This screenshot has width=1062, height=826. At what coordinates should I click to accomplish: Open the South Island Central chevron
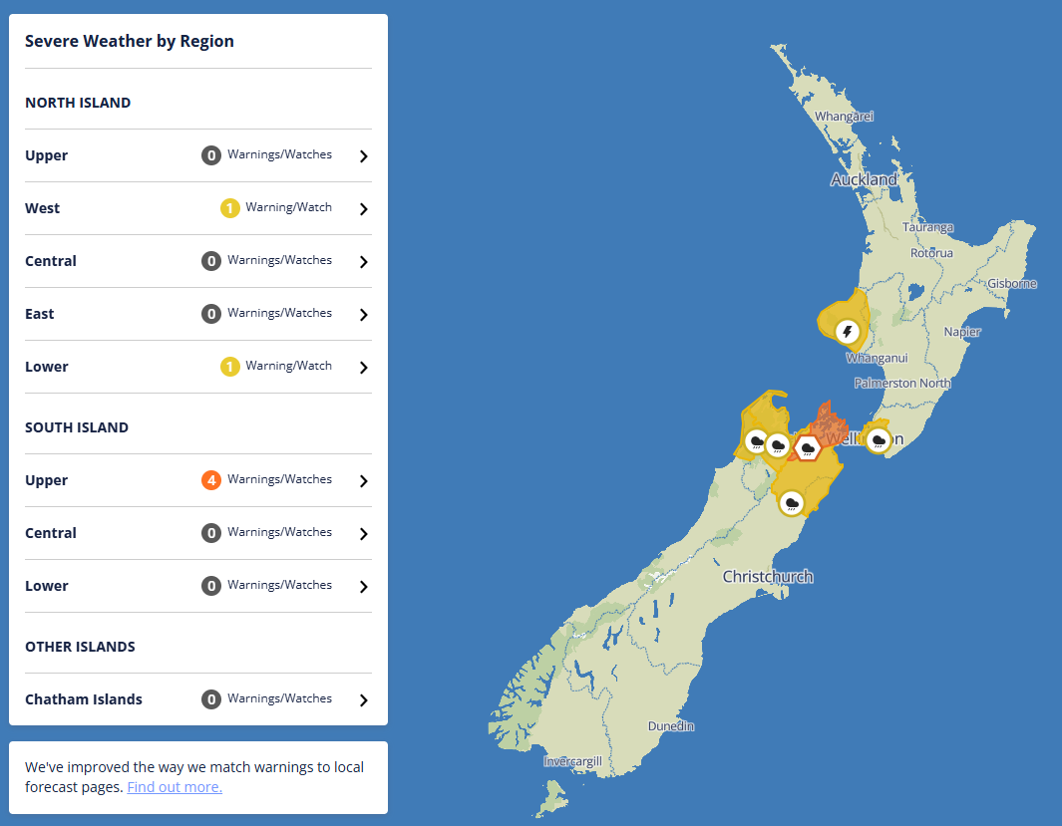point(363,534)
